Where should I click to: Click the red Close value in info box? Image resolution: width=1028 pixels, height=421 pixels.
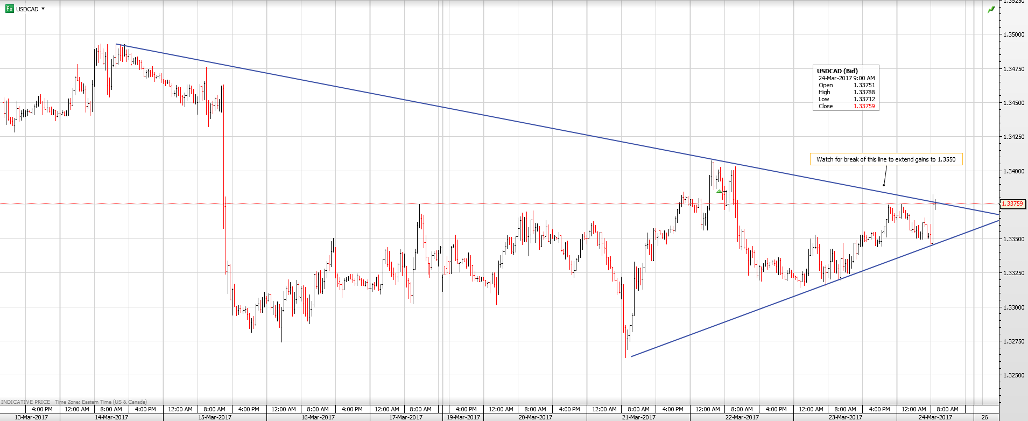pyautogui.click(x=864, y=107)
